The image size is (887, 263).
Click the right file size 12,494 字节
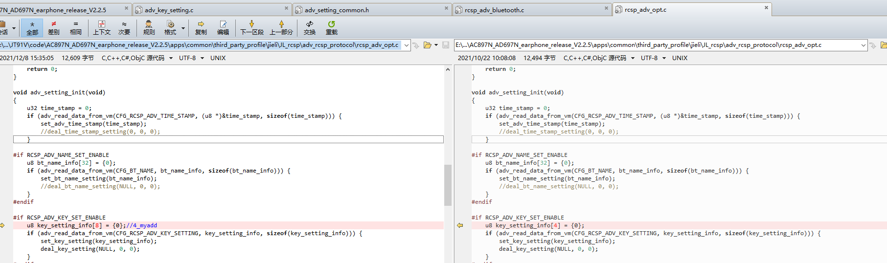(x=540, y=58)
